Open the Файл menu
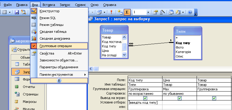Viewport: 232px width, 110px height. [8, 5]
